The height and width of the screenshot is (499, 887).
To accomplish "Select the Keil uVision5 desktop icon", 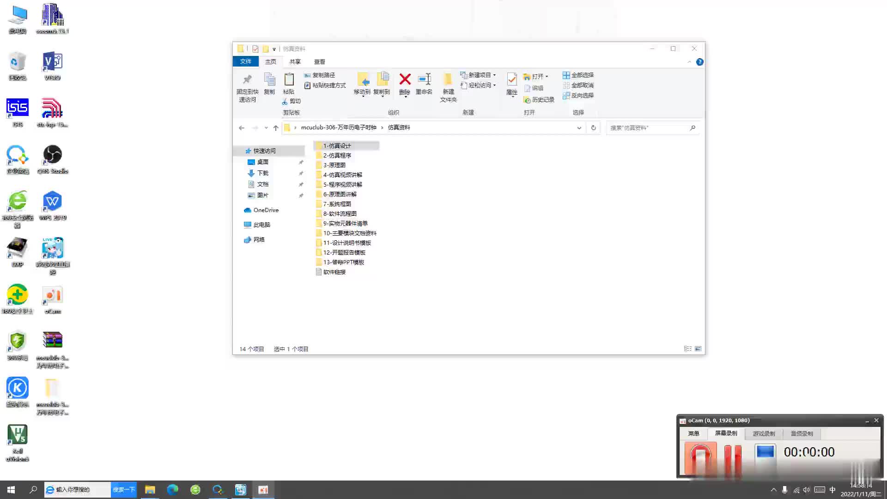I will click(x=18, y=443).
